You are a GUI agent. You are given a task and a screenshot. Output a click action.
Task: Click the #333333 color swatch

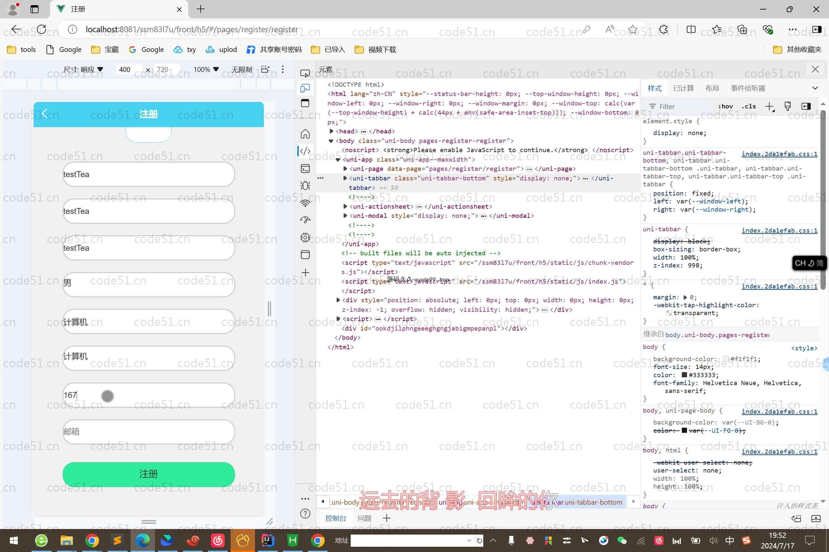pos(684,375)
